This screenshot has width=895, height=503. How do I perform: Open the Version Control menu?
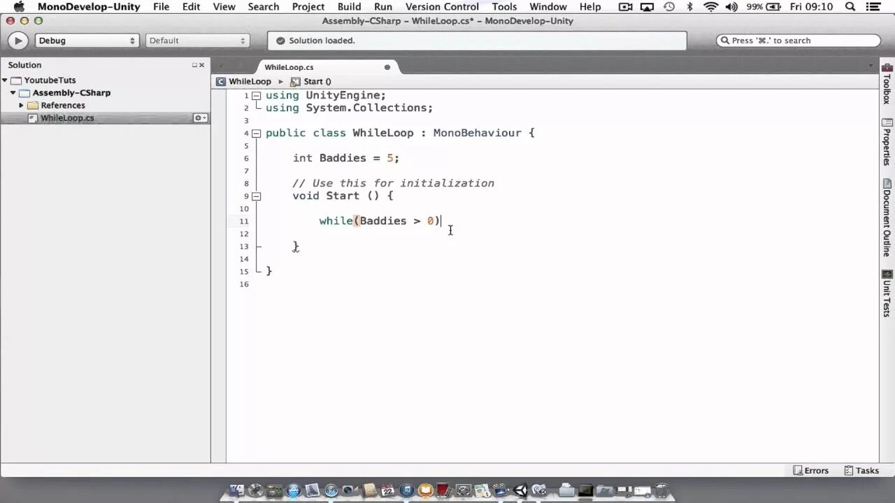click(442, 7)
